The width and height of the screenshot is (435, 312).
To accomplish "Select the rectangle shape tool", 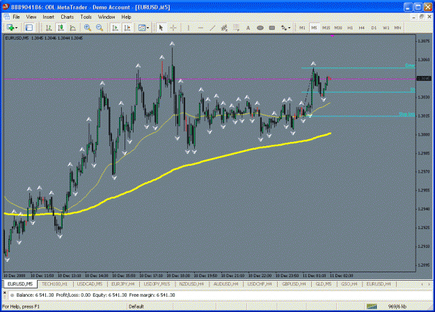I will click(272, 28).
